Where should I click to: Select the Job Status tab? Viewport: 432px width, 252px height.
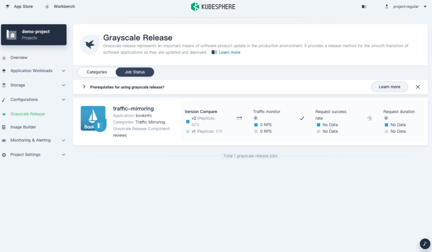135,72
